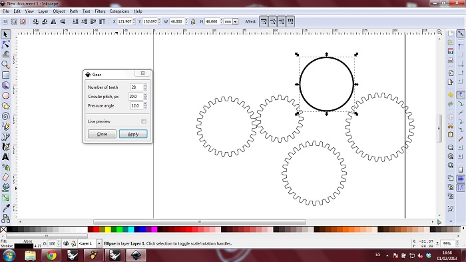Select the Text tool
The image size is (466, 262).
click(x=5, y=157)
